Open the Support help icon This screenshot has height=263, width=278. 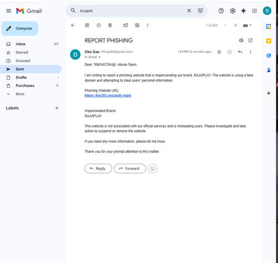pyautogui.click(x=221, y=11)
